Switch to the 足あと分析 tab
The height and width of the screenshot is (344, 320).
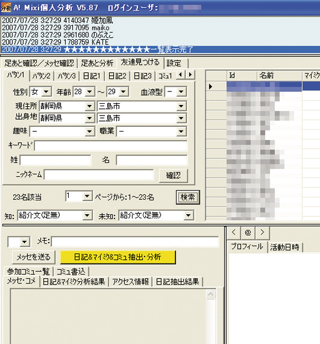97,63
